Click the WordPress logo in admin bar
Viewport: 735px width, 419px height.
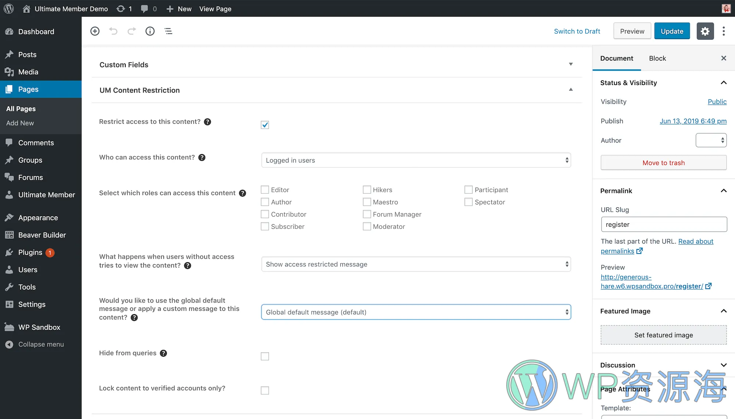point(8,8)
